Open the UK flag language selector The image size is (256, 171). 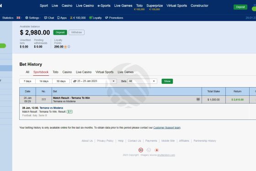[19, 18]
